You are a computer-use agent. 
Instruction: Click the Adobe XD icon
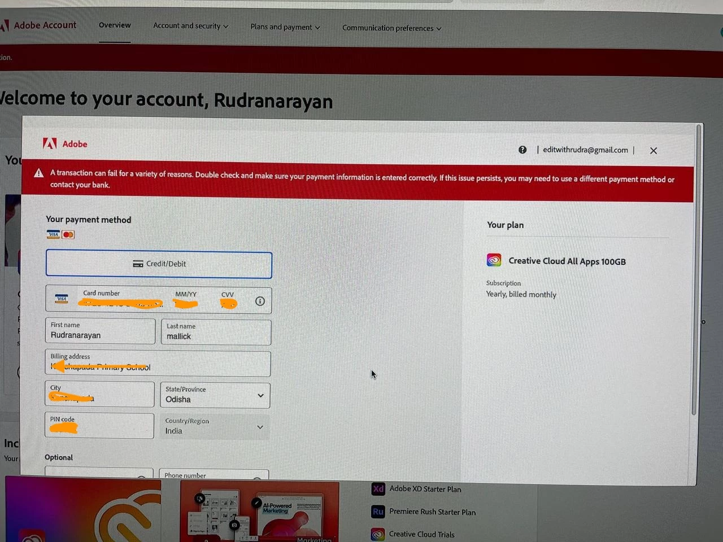pos(378,489)
